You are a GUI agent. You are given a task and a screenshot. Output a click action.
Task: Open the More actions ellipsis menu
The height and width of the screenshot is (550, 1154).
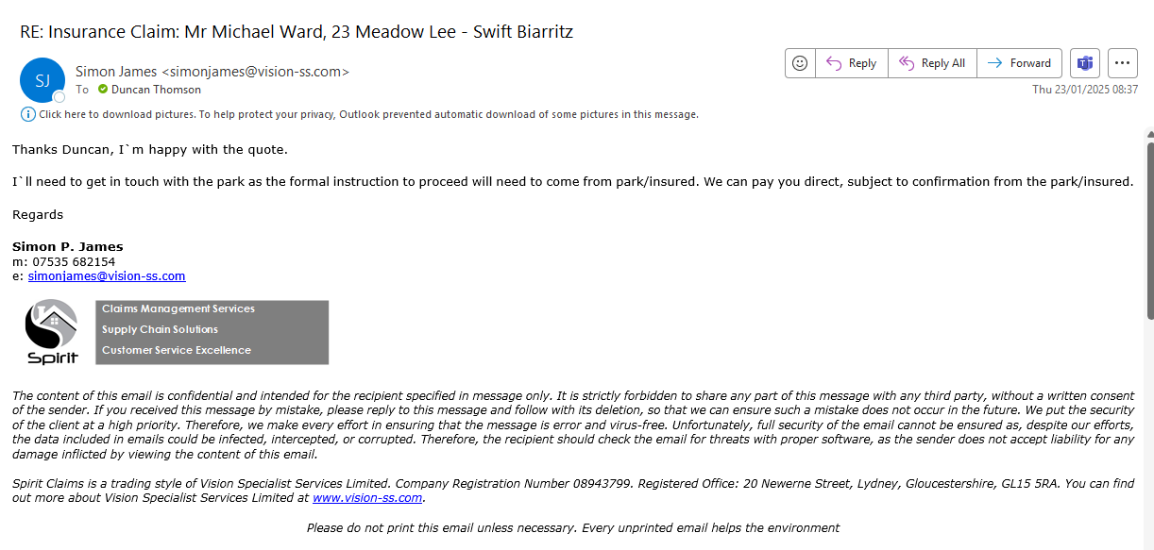point(1122,63)
